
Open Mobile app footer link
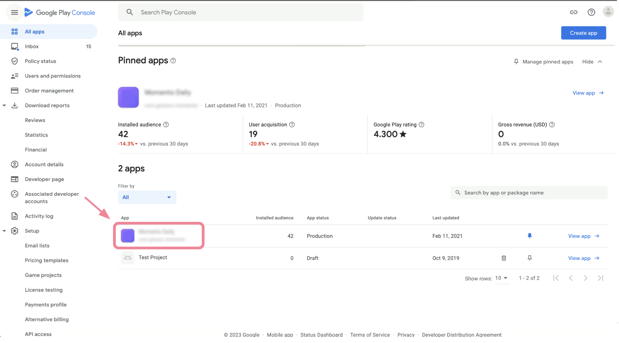click(280, 335)
